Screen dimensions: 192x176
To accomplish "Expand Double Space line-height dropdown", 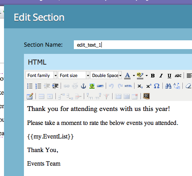I will (106, 75).
